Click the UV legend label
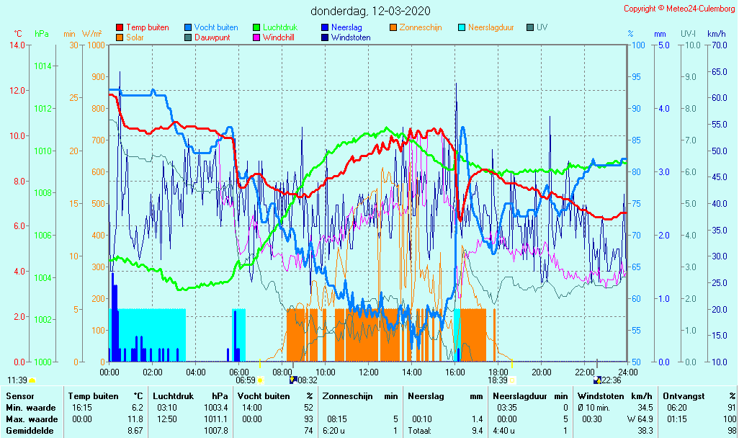Image resolution: width=739 pixels, height=438 pixels. [542, 27]
